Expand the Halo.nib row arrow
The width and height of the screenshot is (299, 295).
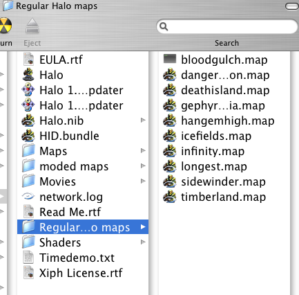click(x=143, y=120)
